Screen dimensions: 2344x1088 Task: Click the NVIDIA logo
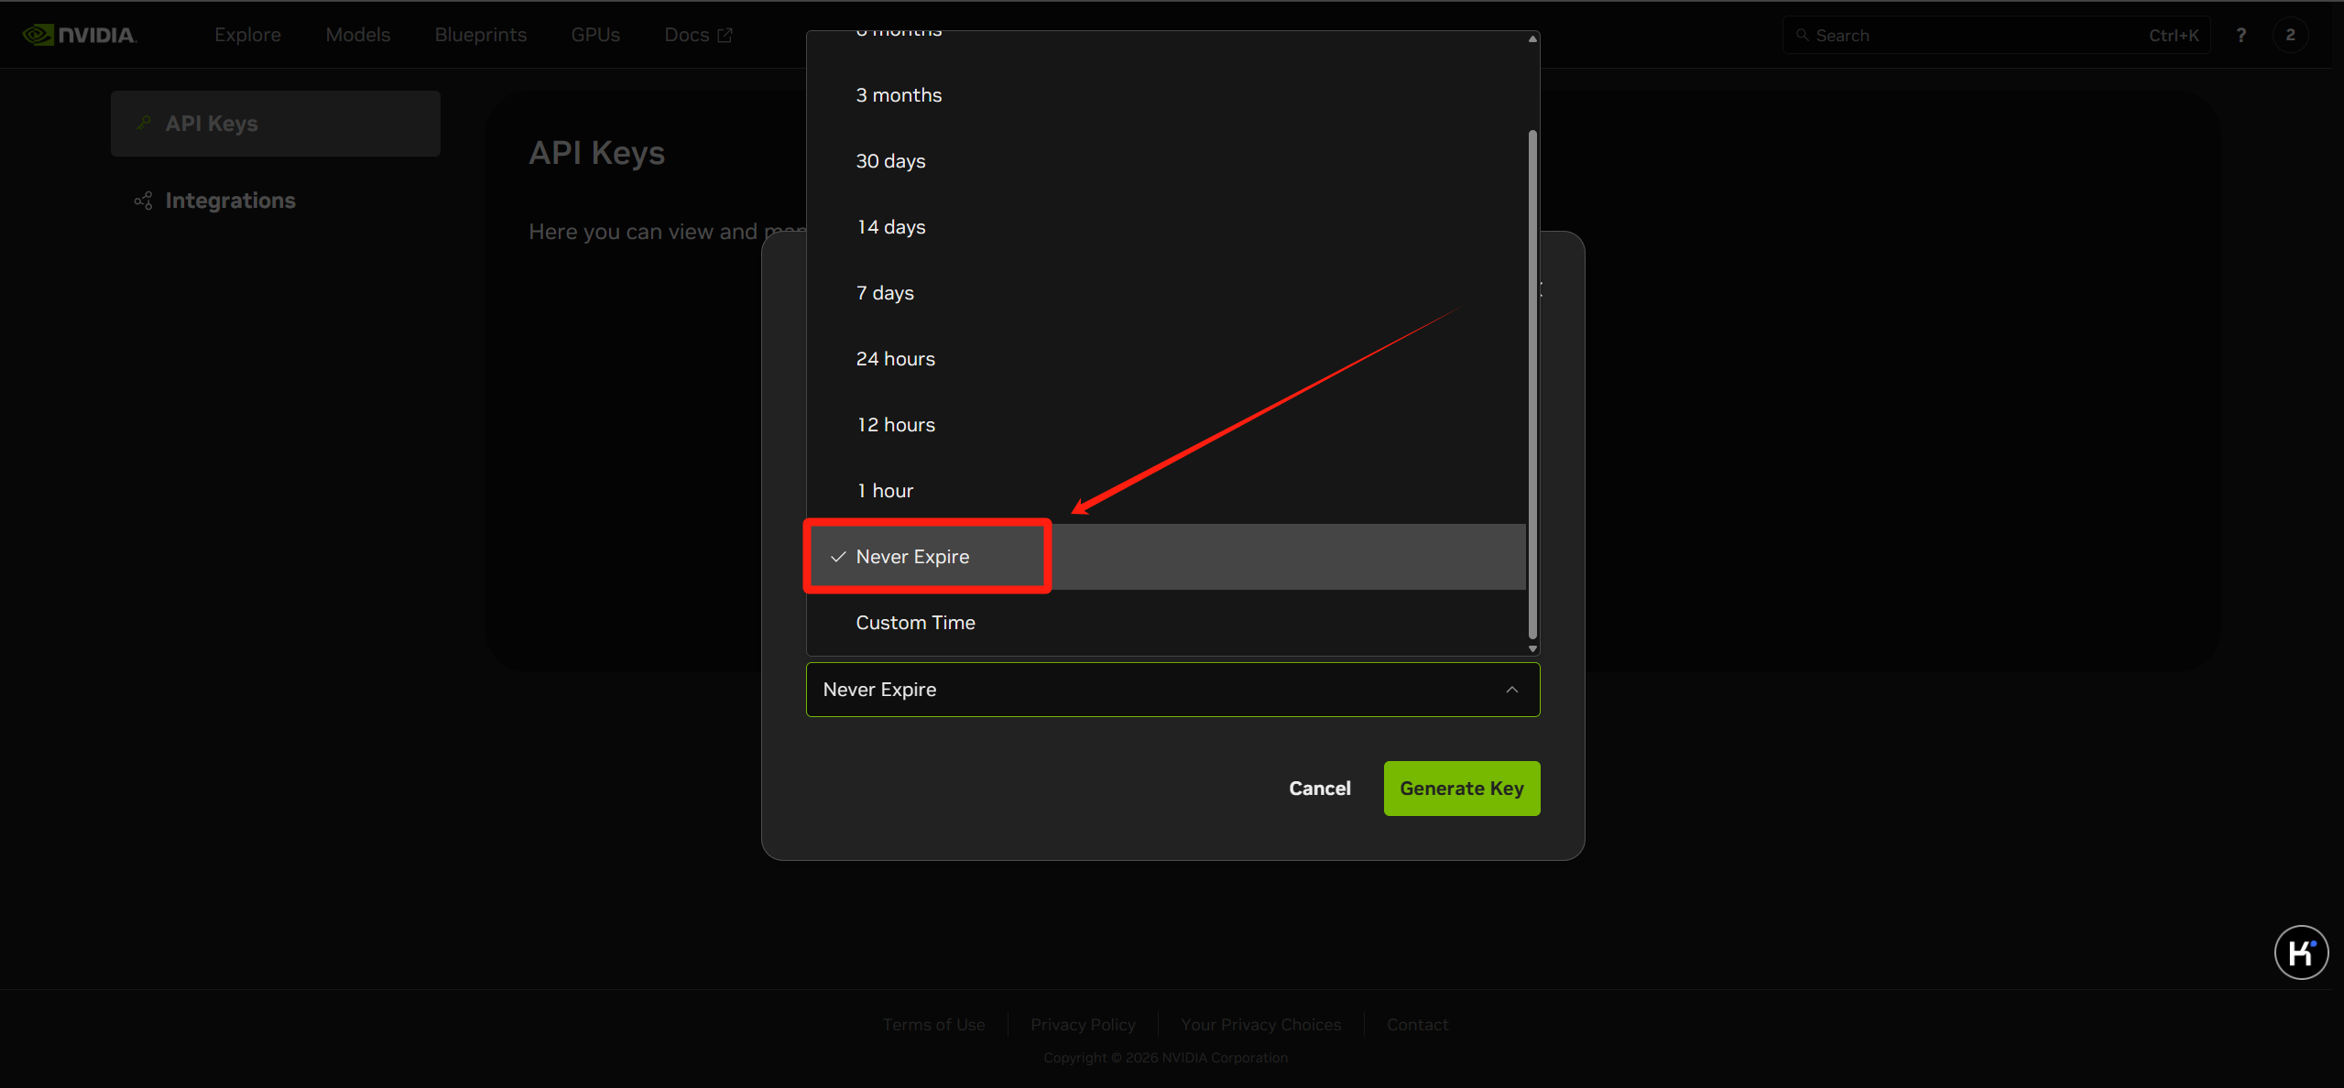79,35
